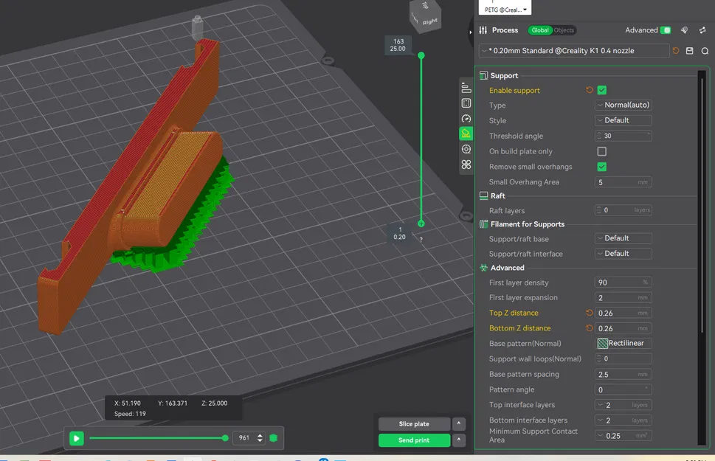Click the Enable support label

pyautogui.click(x=514, y=90)
